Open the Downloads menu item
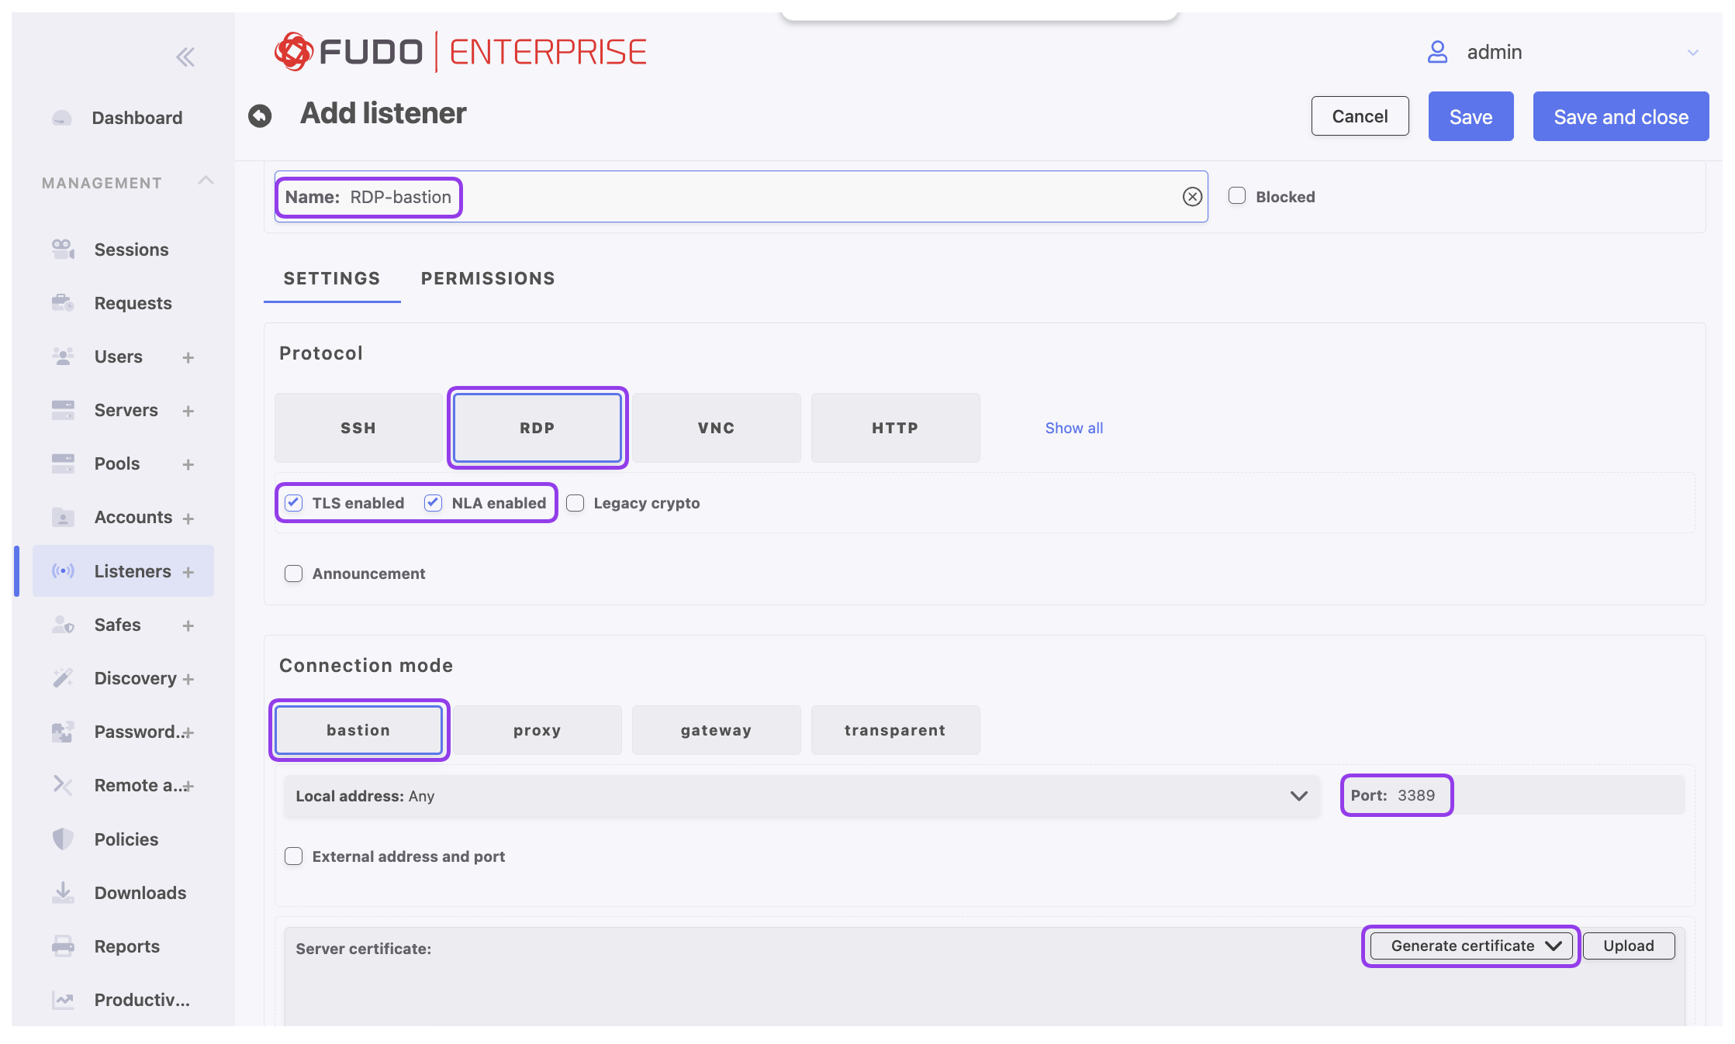Viewport: 1735px width, 1044px height. click(x=140, y=893)
